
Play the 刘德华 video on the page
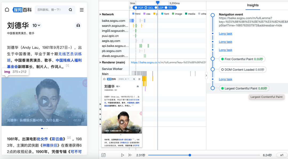pos(44,102)
